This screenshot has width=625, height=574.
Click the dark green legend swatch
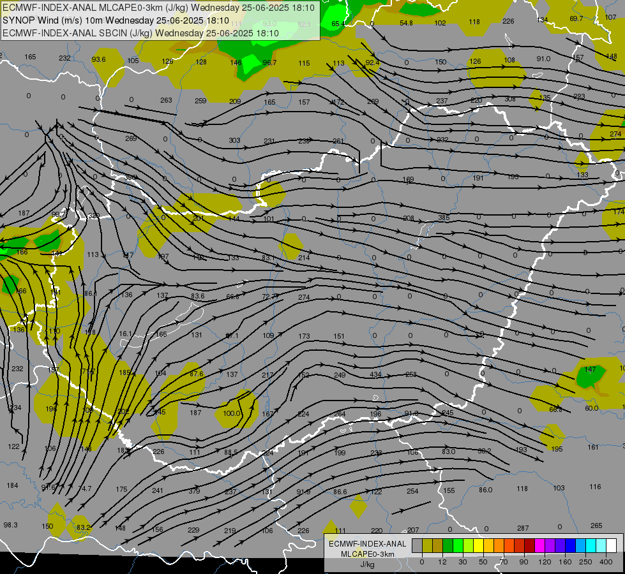point(448,545)
